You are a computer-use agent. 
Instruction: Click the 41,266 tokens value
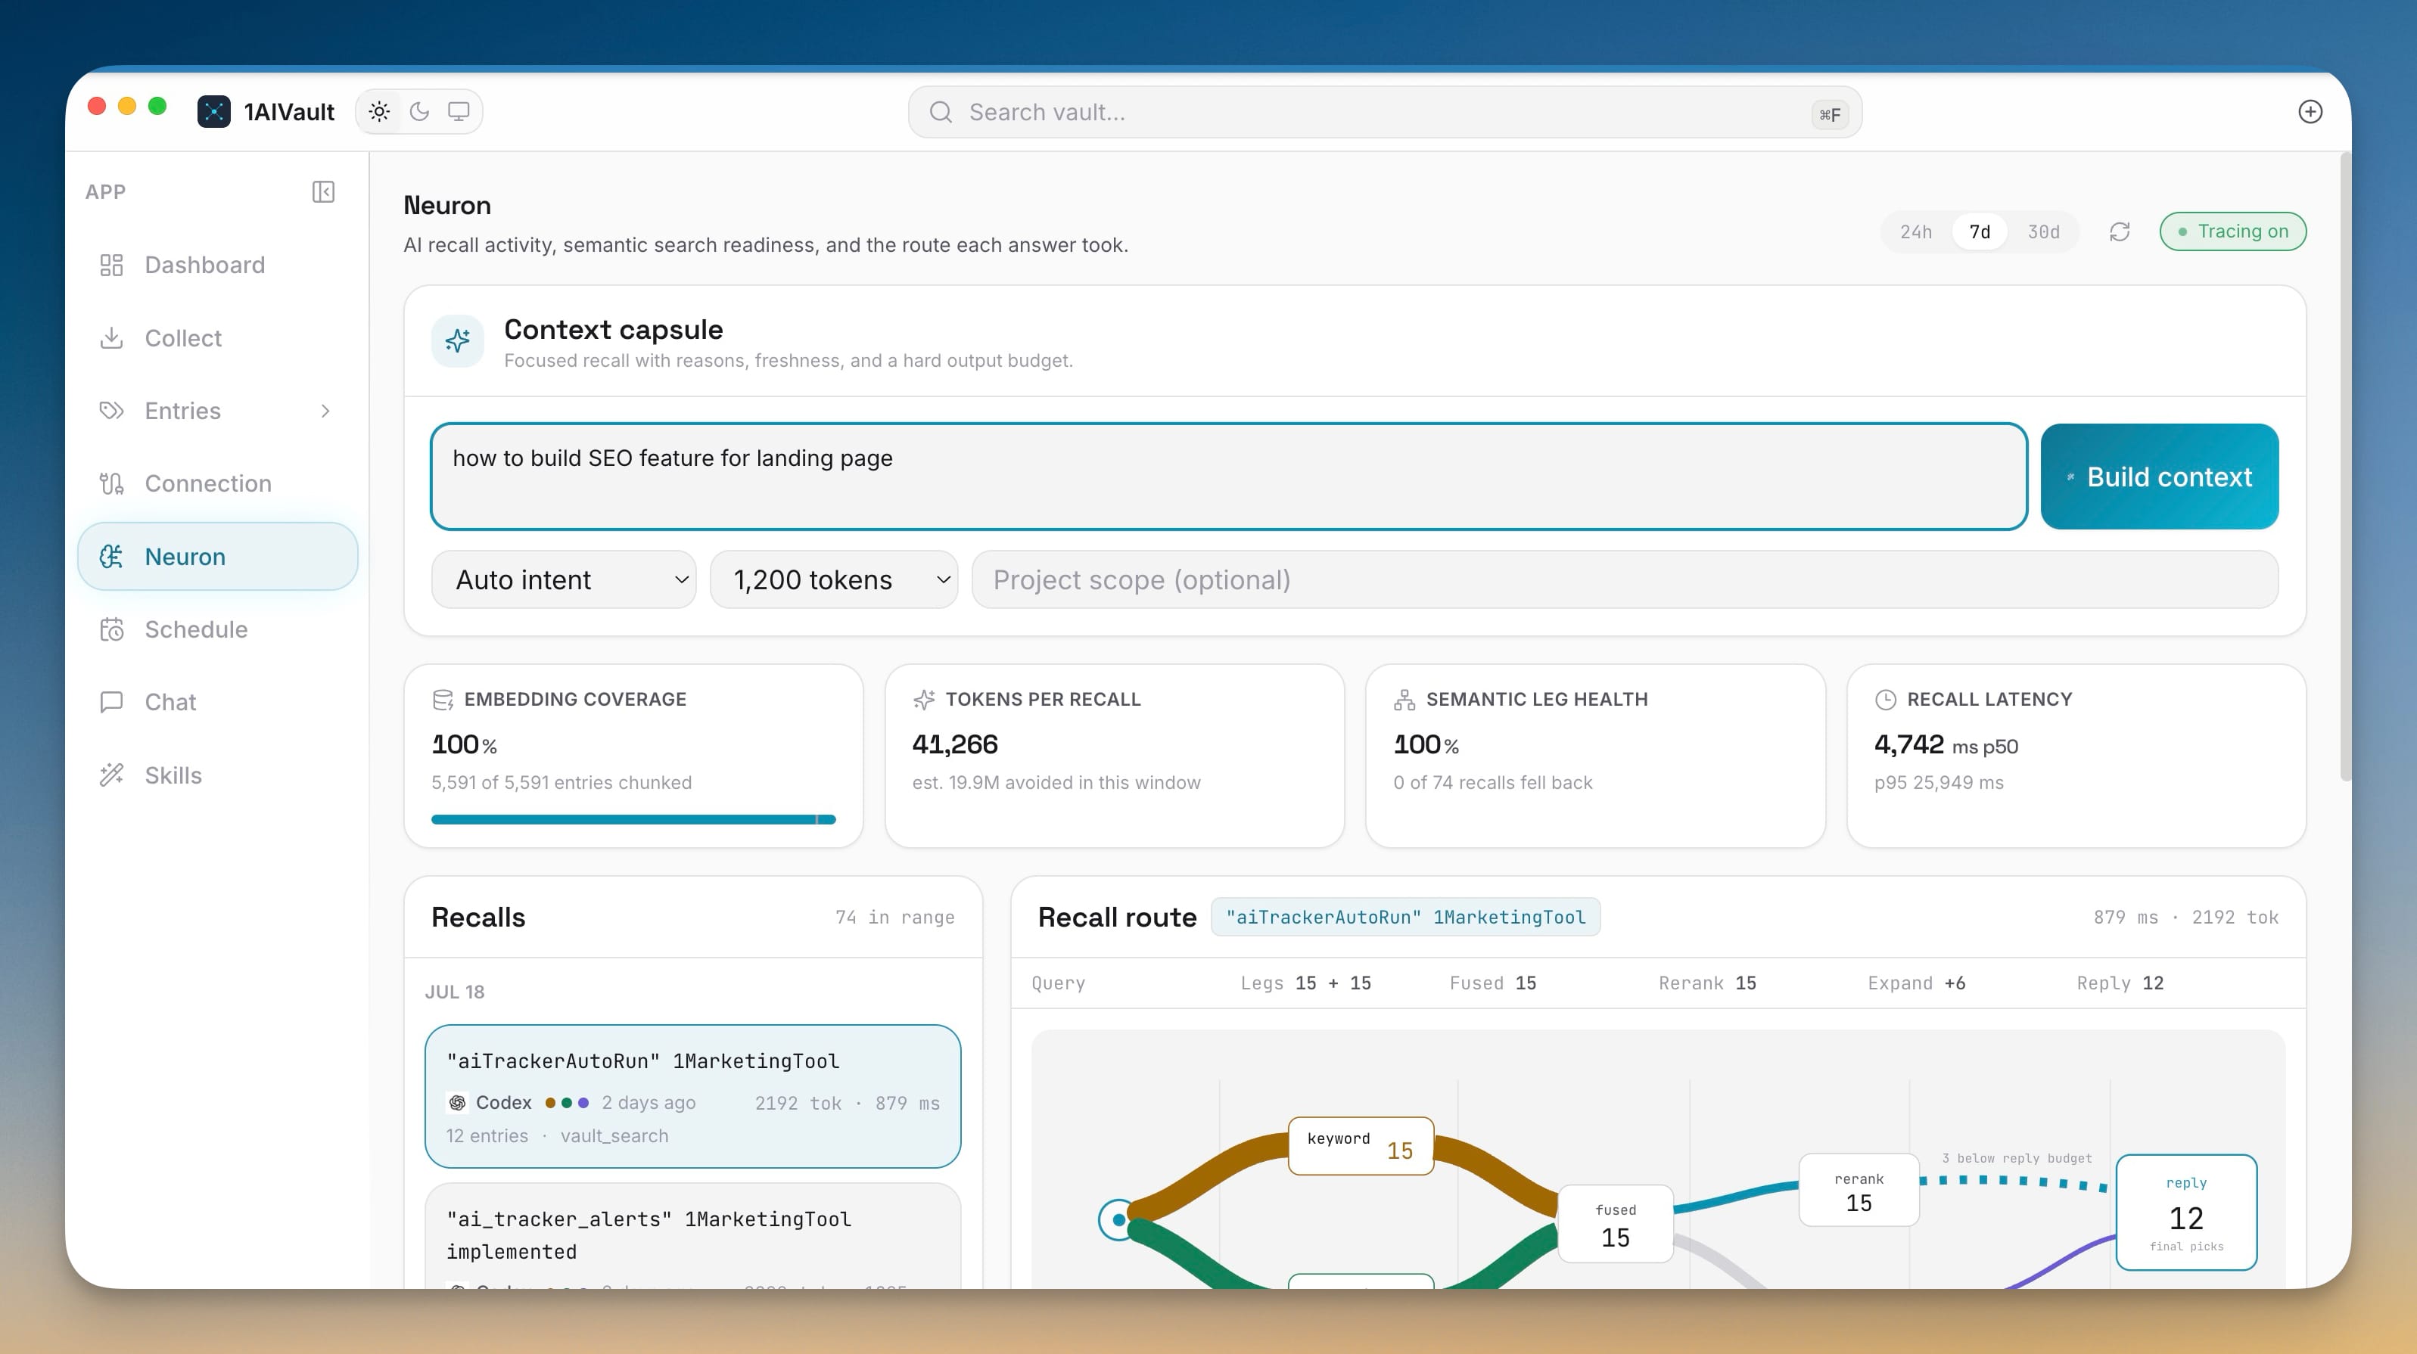[955, 744]
